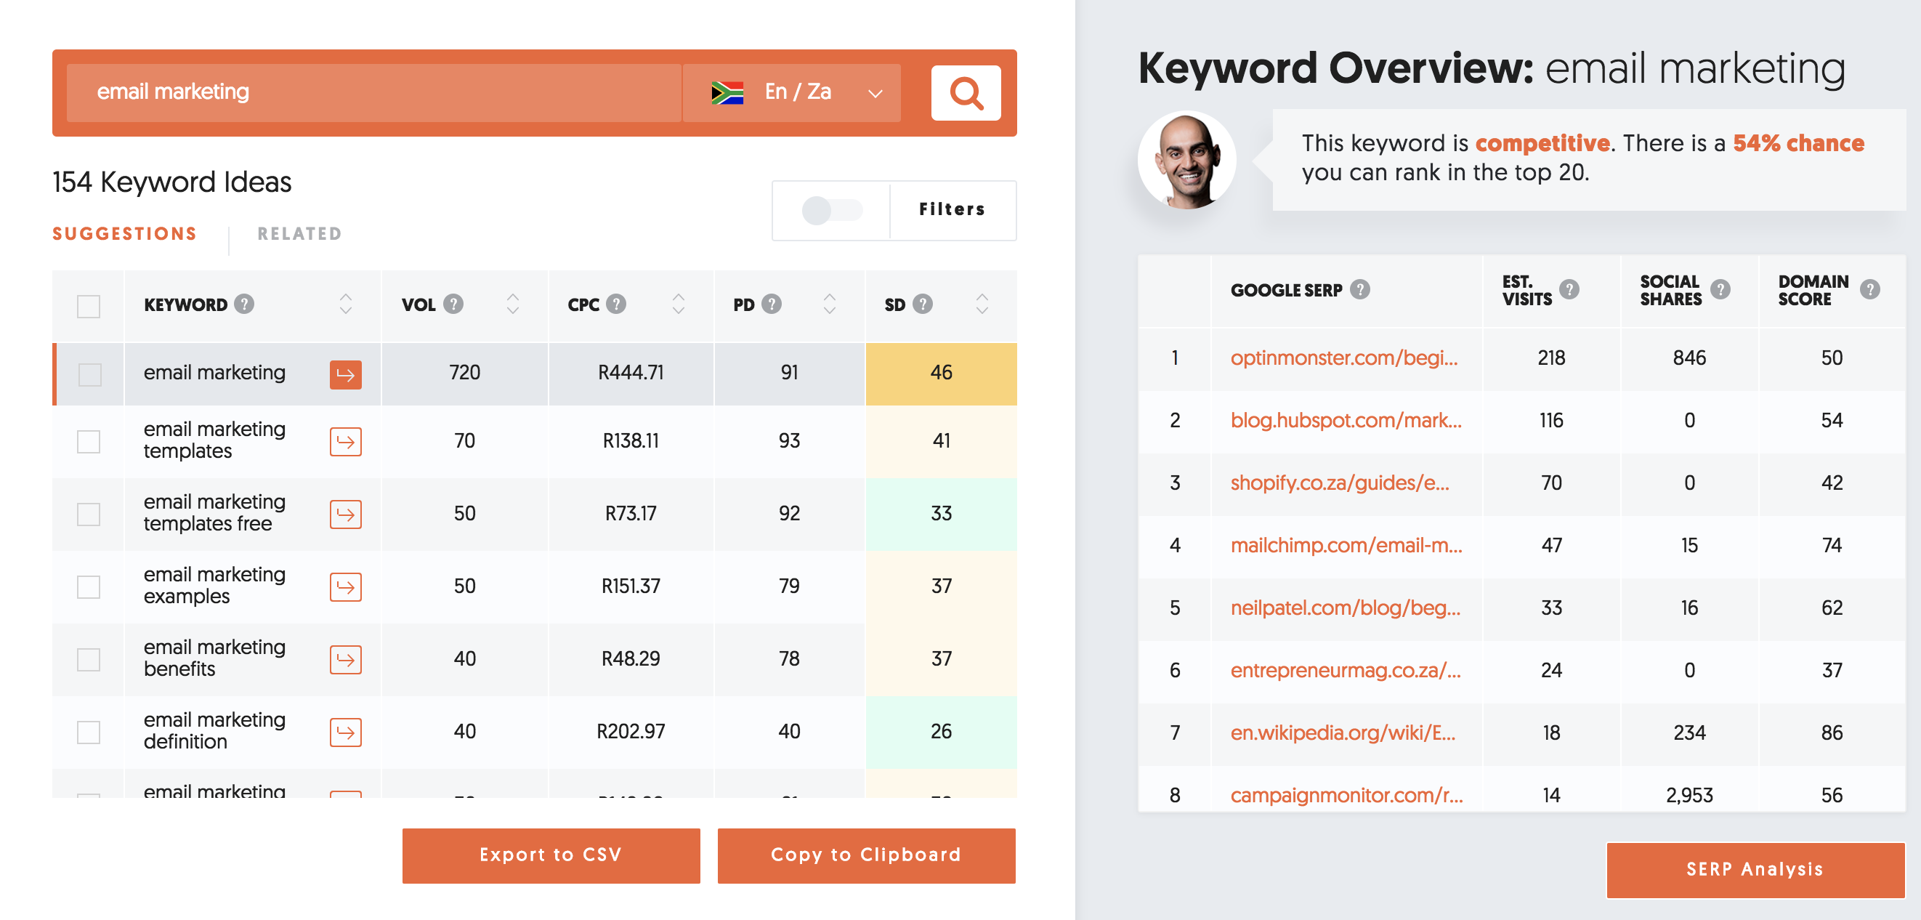Click CPC value R444.71

(x=631, y=372)
